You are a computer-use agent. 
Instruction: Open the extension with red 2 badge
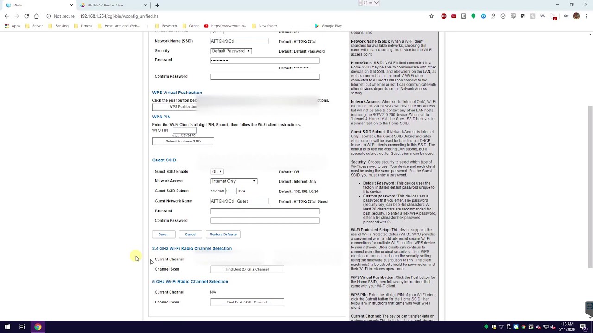554,17
